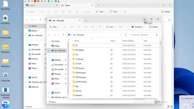
Task: Toggle the Details pane in the Home window
Action: tap(166, 12)
